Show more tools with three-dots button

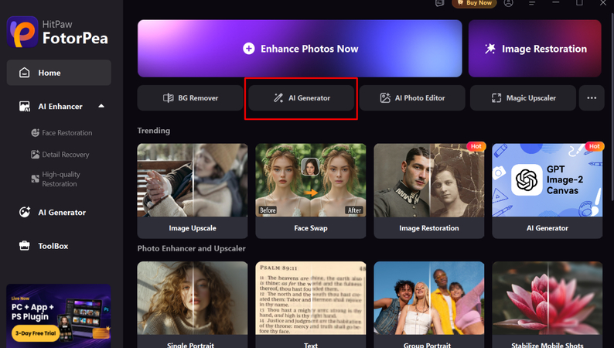(x=592, y=98)
